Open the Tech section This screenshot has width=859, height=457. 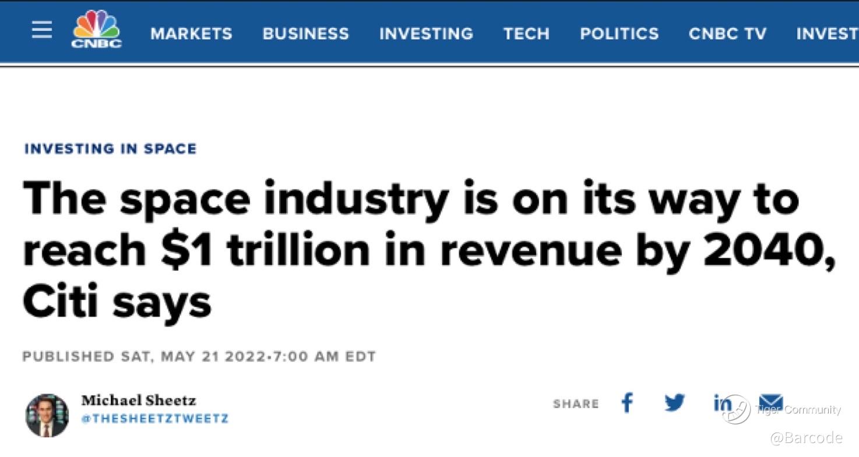click(526, 34)
